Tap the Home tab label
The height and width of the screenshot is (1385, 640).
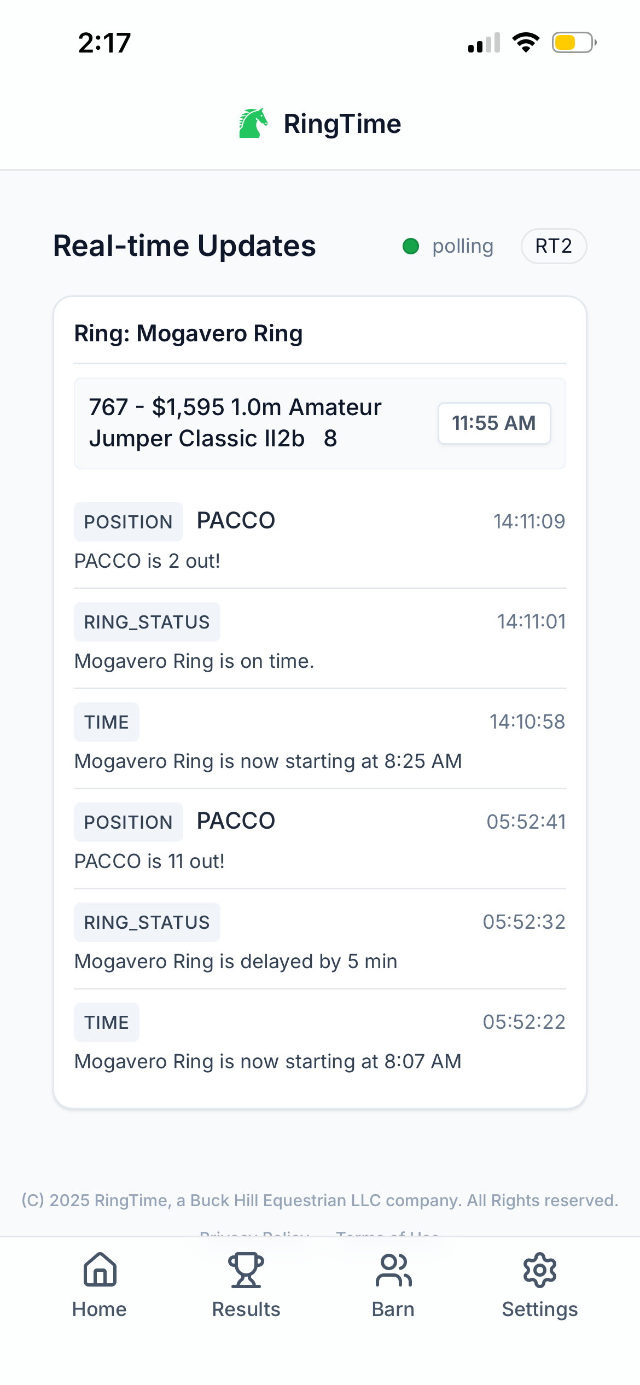click(x=100, y=1309)
